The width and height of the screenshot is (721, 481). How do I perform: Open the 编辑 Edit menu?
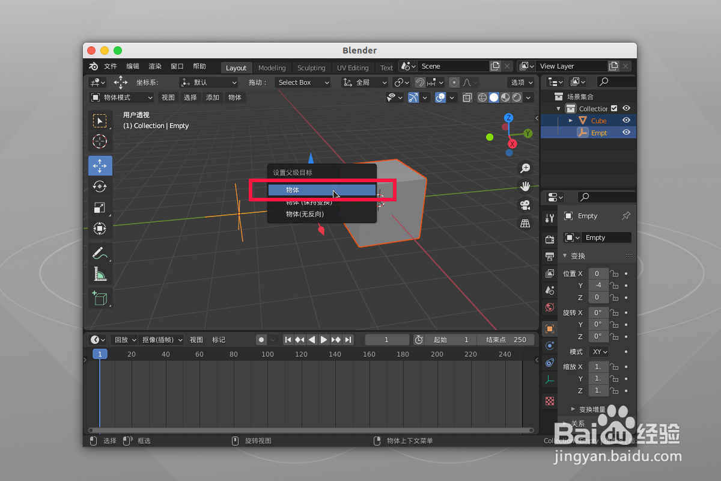click(133, 66)
